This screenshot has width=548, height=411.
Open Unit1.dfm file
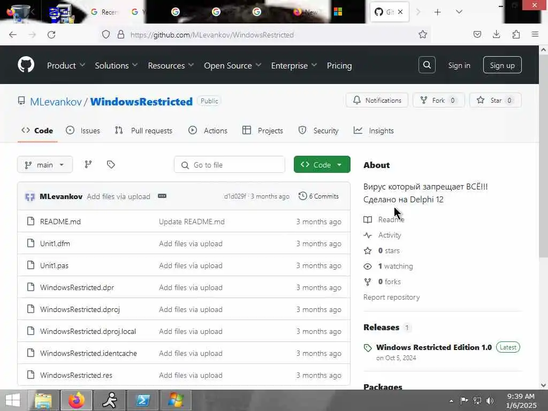pos(55,243)
